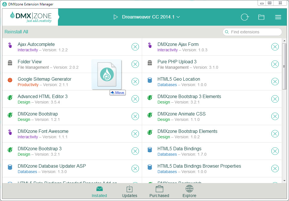
Task: Click the HTML5 Geo Location database icon
Action: tap(150, 80)
